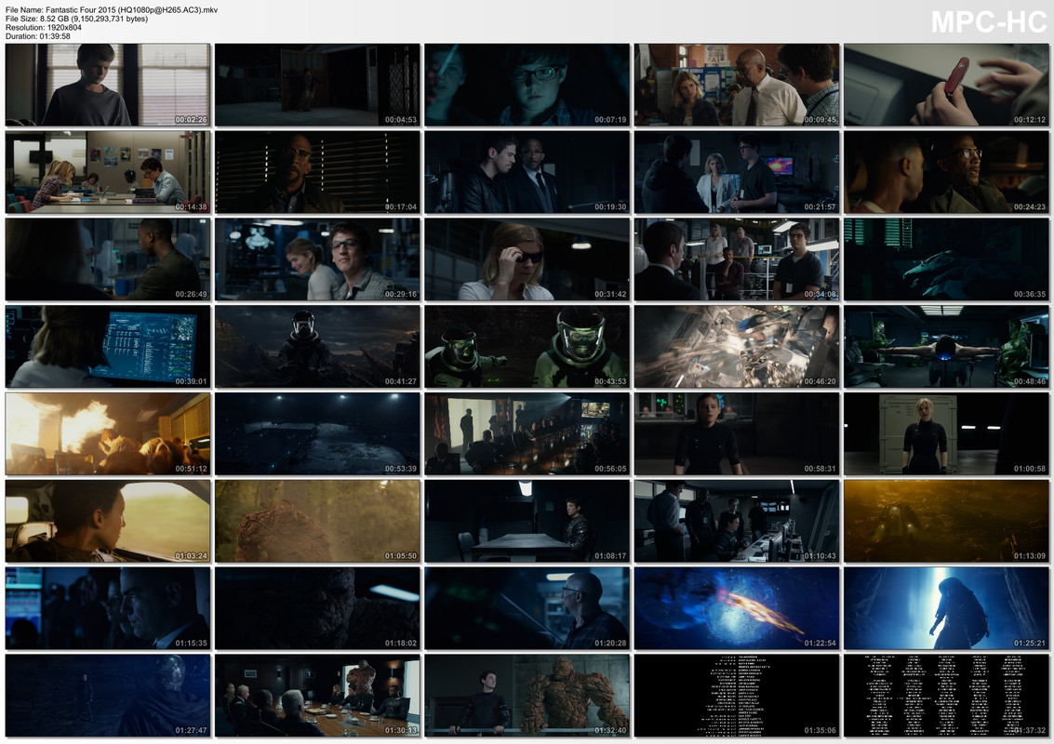1054x744 pixels.
Task: Select the 00:29:16 thumbnail
Action: (317, 259)
